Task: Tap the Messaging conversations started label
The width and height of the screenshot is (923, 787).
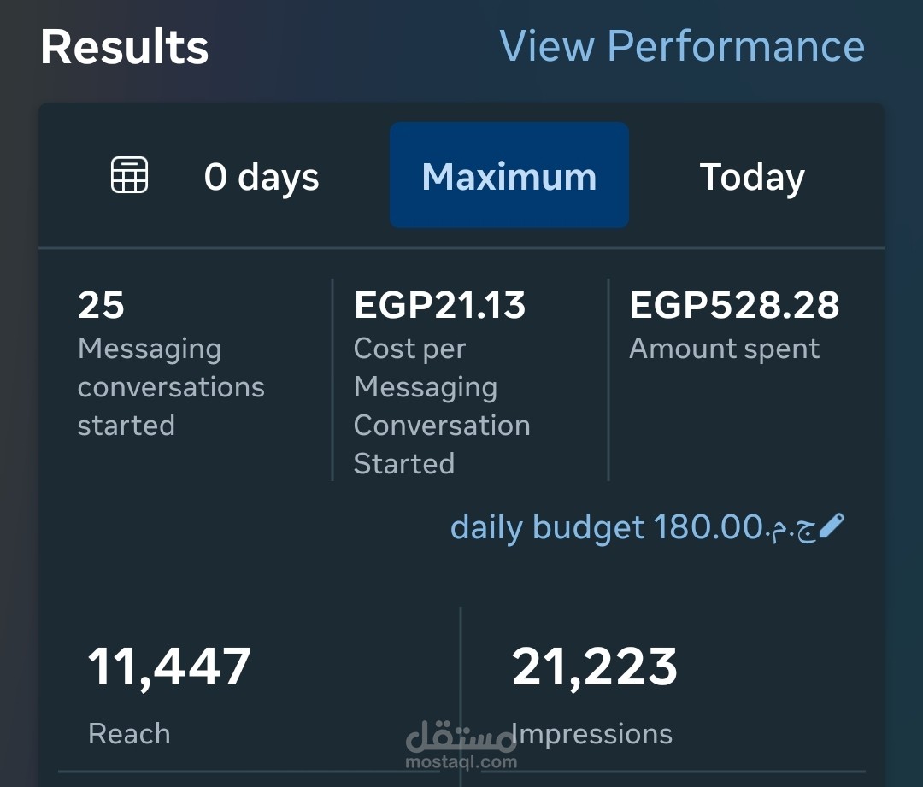Action: (171, 386)
